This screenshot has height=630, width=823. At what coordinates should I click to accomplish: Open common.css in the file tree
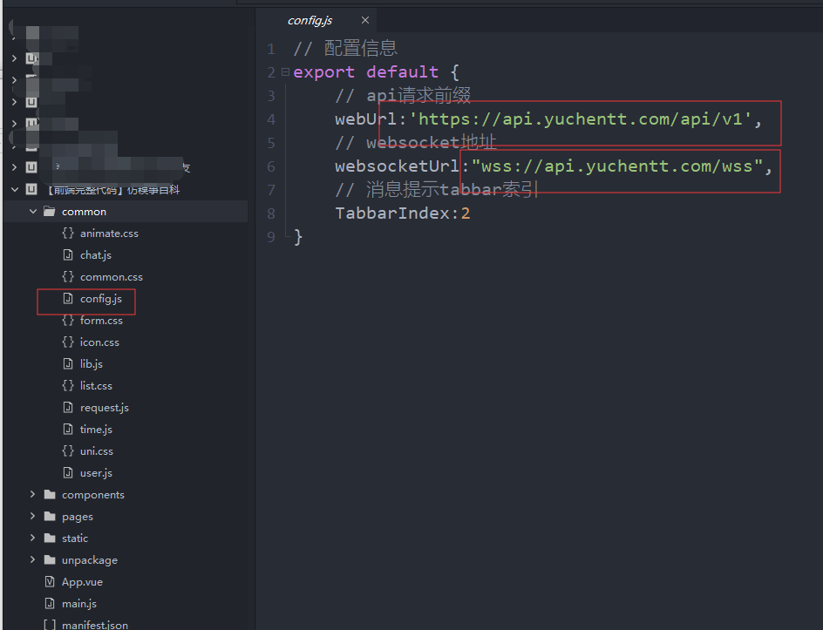coord(112,277)
